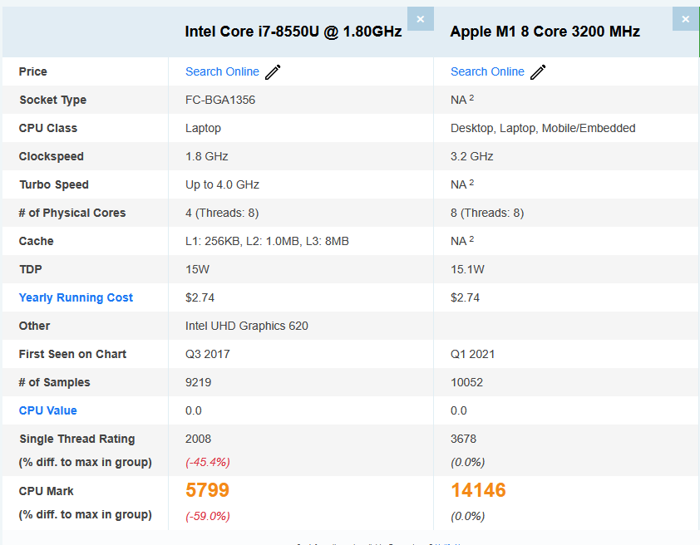Remove the Intel Core i7-8550U column
The width and height of the screenshot is (700, 545).
(x=420, y=19)
